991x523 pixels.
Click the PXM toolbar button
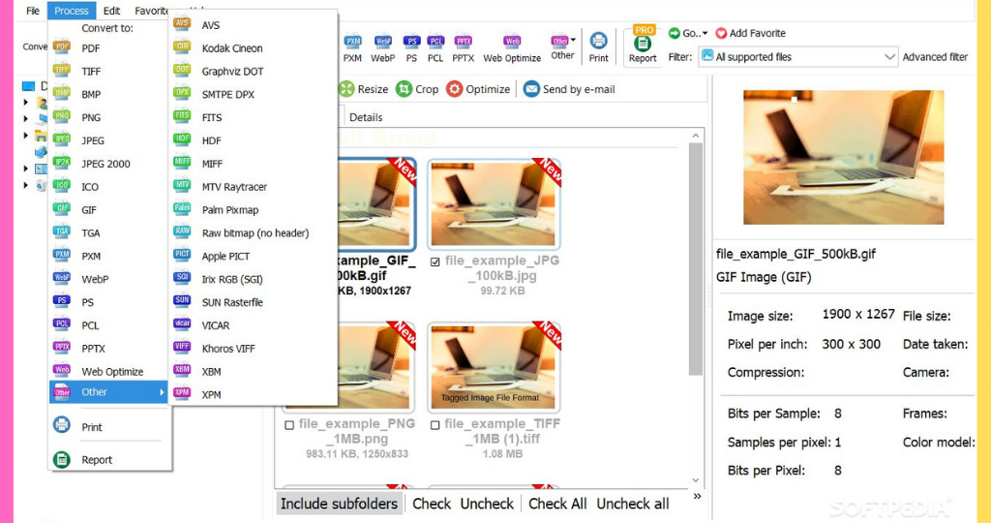352,48
